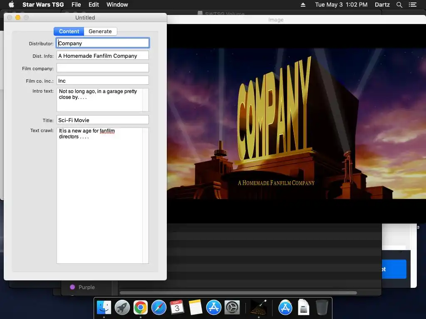Open Safari from the Dock
The width and height of the screenshot is (426, 319).
[x=159, y=308]
